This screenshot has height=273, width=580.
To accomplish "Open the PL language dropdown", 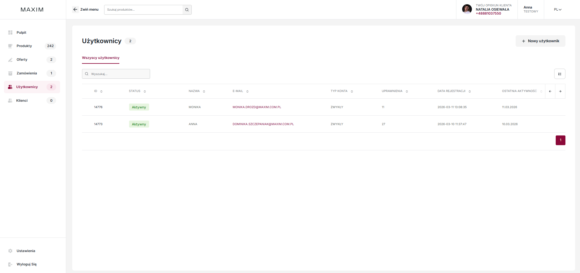I will pyautogui.click(x=558, y=9).
